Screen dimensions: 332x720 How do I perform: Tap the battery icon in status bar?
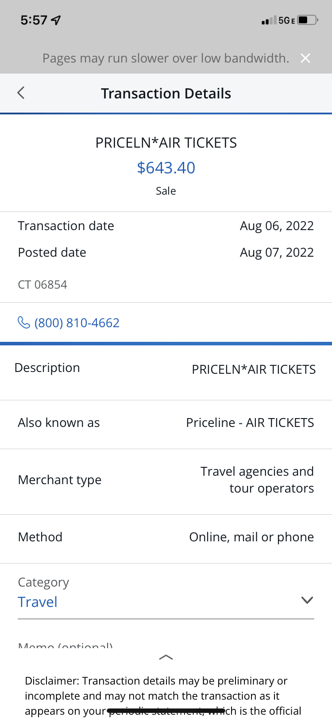pos(307,20)
